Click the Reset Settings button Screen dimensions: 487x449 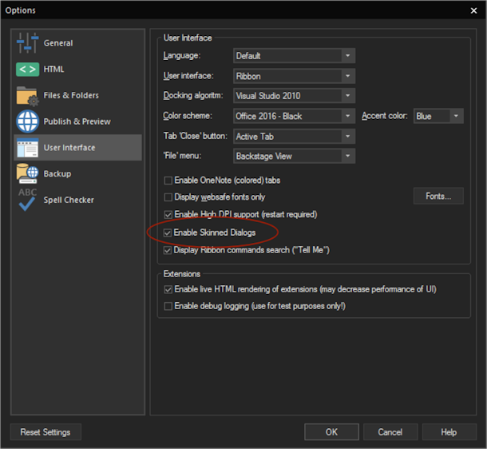click(46, 432)
